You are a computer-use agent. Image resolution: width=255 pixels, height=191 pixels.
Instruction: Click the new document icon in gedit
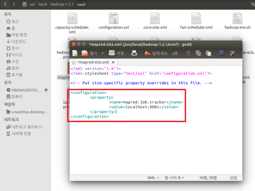tap(75, 53)
